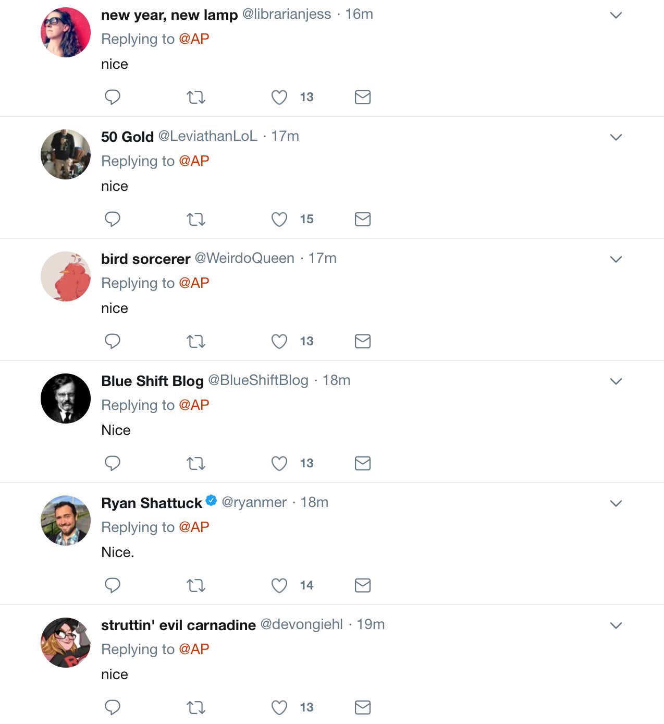
Task: Visit @BlueShiftBlog profile handle
Action: [x=258, y=380]
